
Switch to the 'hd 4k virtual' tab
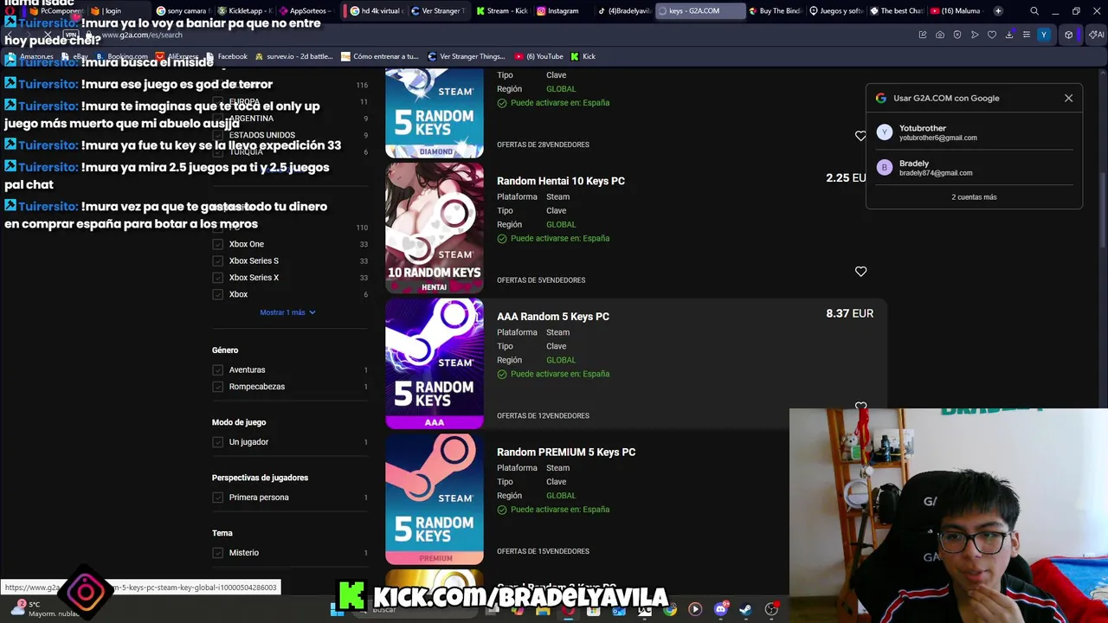[x=377, y=11]
